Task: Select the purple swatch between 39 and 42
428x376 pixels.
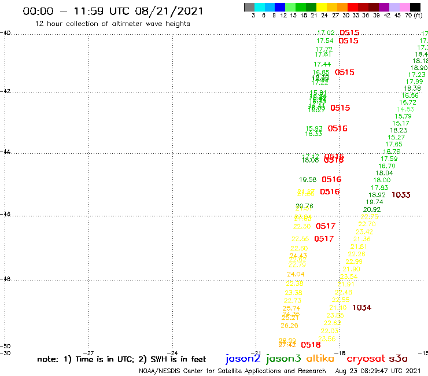Action: click(x=384, y=7)
